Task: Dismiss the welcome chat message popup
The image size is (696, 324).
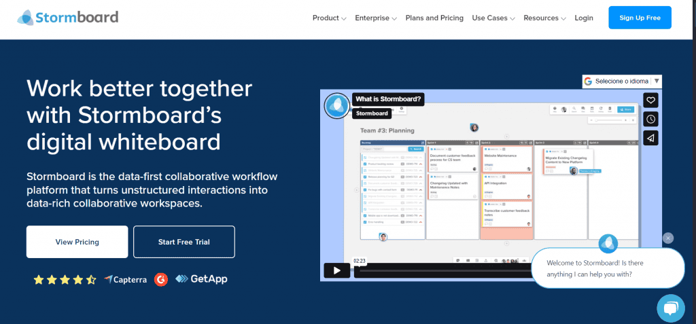Action: click(668, 238)
